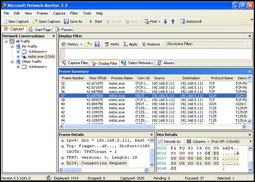Viewport: 255px width, 182px height.
Task: Select frame 44 row
Action: [x=153, y=120]
